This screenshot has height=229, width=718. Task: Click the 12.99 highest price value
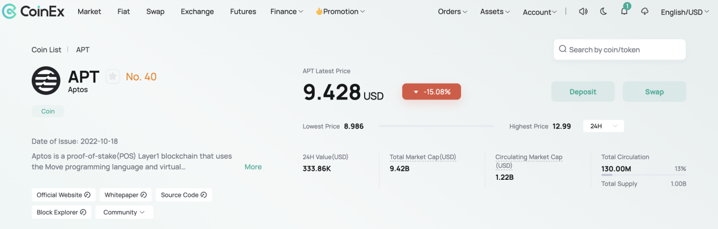[561, 126]
